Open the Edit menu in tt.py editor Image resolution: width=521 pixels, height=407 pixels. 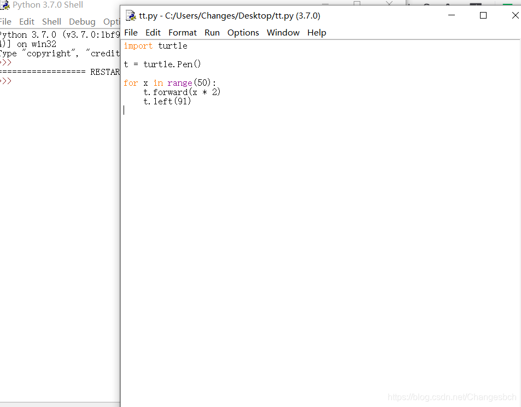click(153, 33)
